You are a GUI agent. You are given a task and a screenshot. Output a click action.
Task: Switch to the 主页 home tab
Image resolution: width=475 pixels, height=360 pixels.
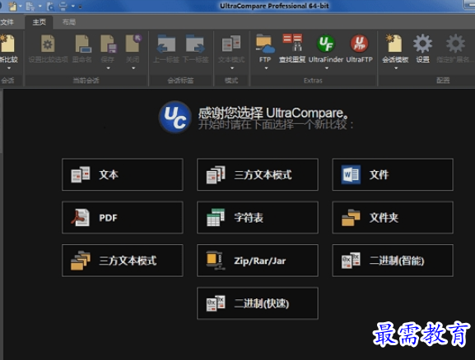[x=40, y=22]
